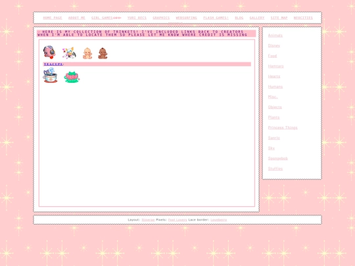355x266 pixels.
Task: Open the ABOUT ME page
Action: tap(77, 18)
